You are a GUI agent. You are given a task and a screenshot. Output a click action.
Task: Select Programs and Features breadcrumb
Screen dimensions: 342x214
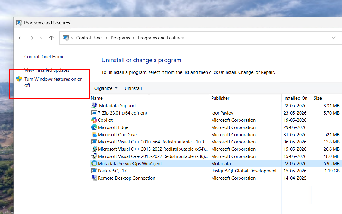[161, 38]
